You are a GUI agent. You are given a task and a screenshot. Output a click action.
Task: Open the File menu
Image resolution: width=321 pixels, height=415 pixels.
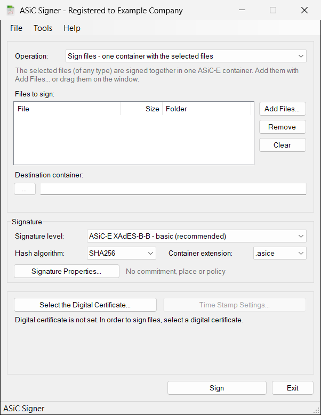tap(16, 28)
